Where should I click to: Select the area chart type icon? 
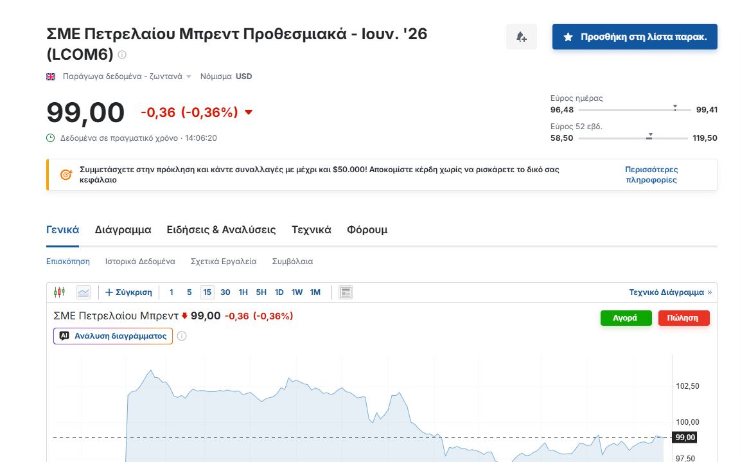84,292
